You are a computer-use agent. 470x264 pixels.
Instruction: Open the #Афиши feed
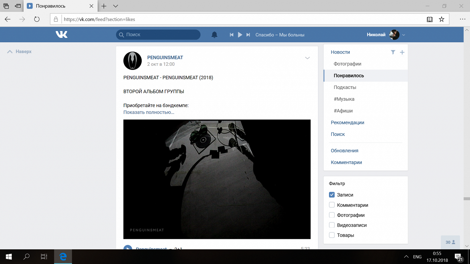pyautogui.click(x=343, y=111)
